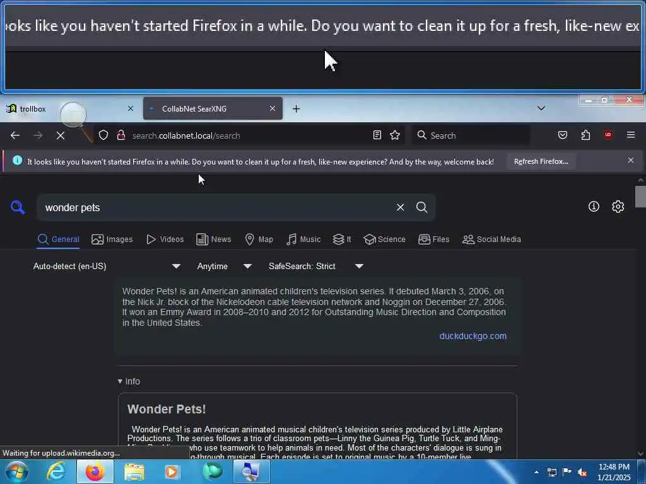The width and height of the screenshot is (646, 484).
Task: Open the Save to Pocket icon
Action: tap(562, 135)
